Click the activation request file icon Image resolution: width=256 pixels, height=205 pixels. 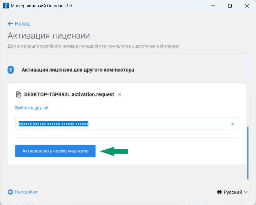(18, 94)
